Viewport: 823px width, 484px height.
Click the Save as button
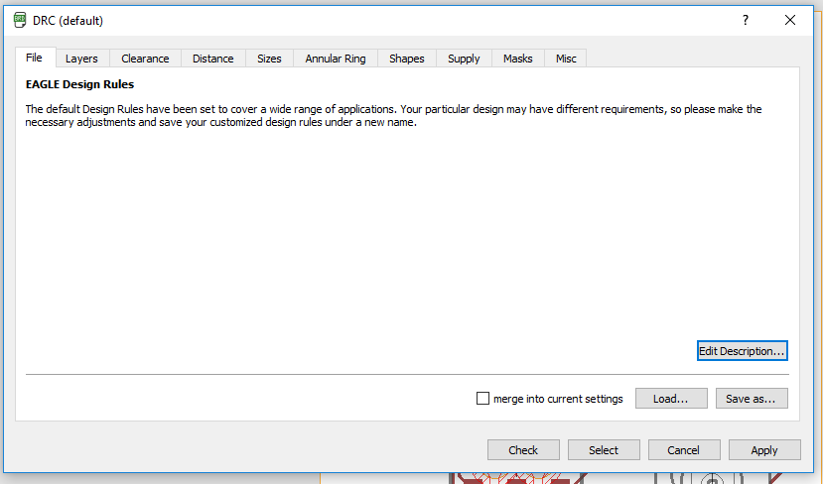(752, 399)
